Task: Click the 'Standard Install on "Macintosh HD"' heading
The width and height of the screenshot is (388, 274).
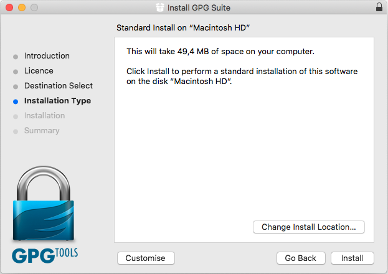Action: pos(183,28)
